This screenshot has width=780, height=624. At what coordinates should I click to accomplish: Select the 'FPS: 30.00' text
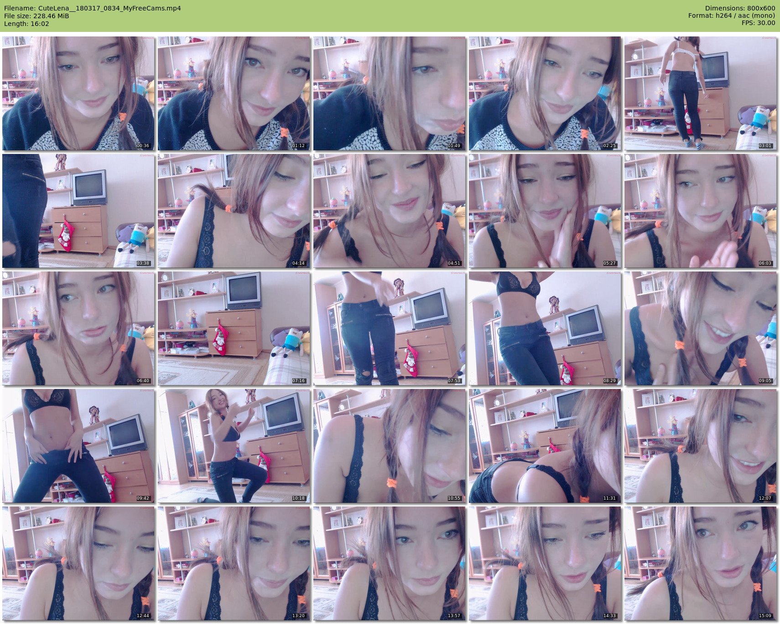[x=759, y=23]
